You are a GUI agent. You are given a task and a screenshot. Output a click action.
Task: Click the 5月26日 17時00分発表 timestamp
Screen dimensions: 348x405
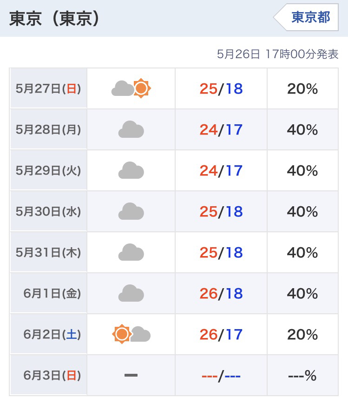tap(277, 54)
